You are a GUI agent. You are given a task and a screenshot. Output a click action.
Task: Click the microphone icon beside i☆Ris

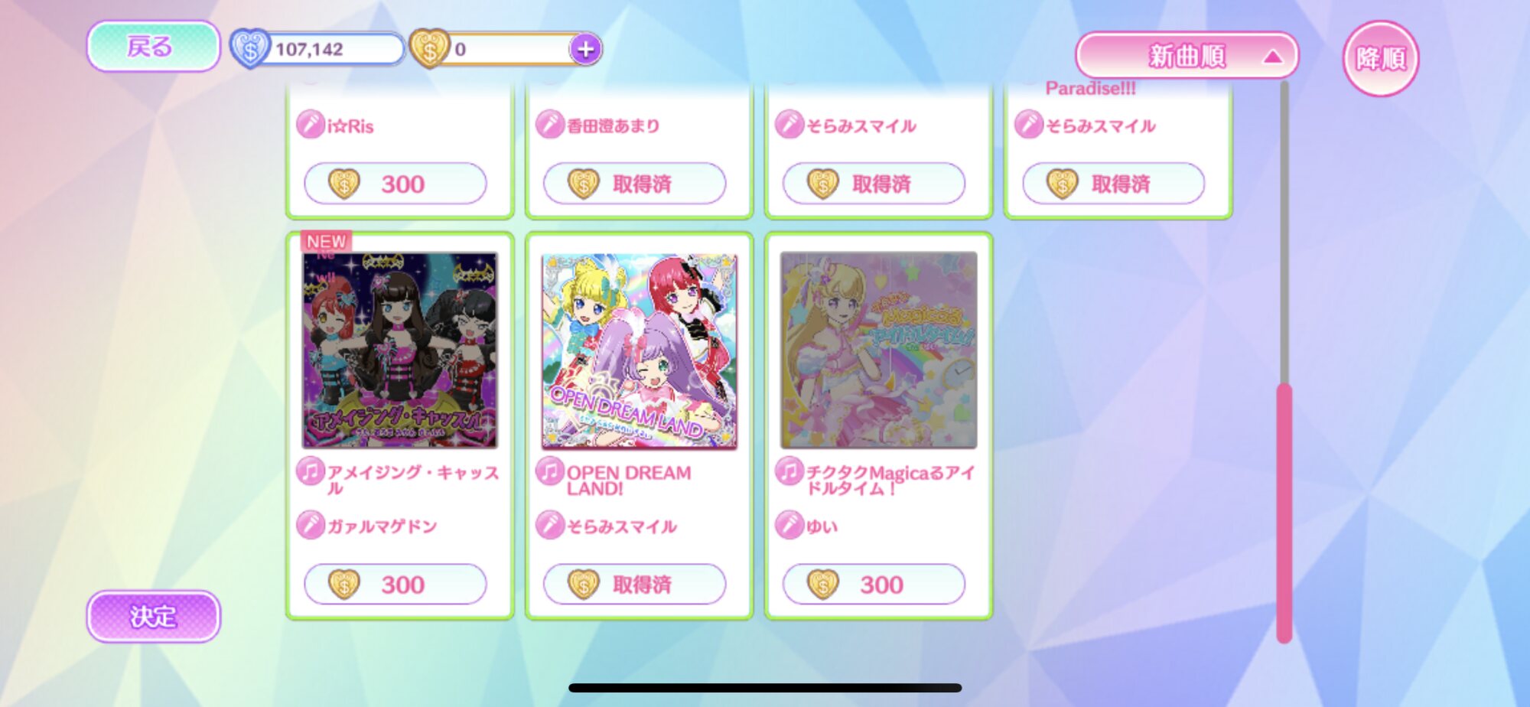pos(310,124)
